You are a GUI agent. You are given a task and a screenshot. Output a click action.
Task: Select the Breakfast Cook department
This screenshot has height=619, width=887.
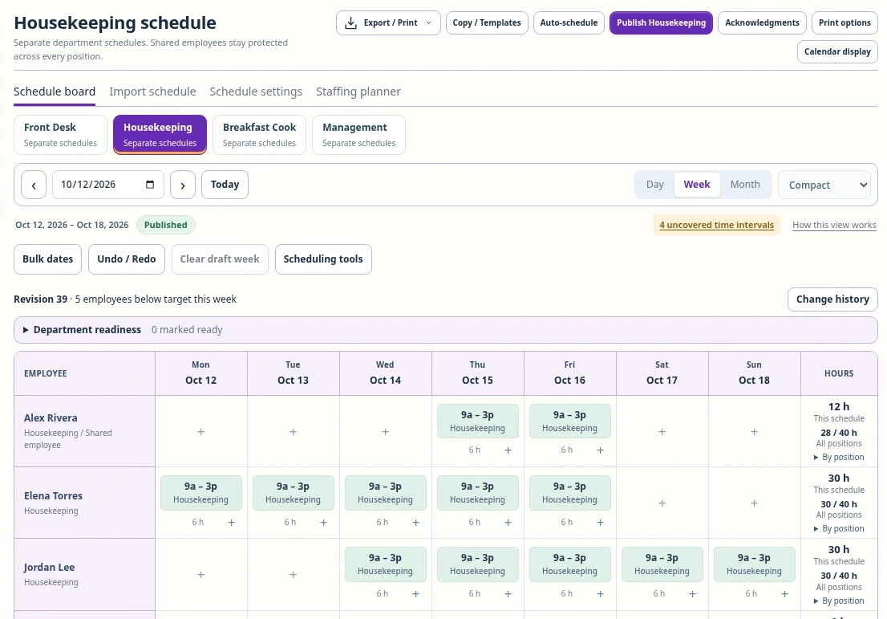pyautogui.click(x=259, y=135)
